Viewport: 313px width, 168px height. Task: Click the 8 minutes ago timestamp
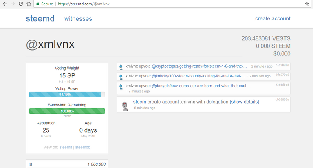pos(145,108)
